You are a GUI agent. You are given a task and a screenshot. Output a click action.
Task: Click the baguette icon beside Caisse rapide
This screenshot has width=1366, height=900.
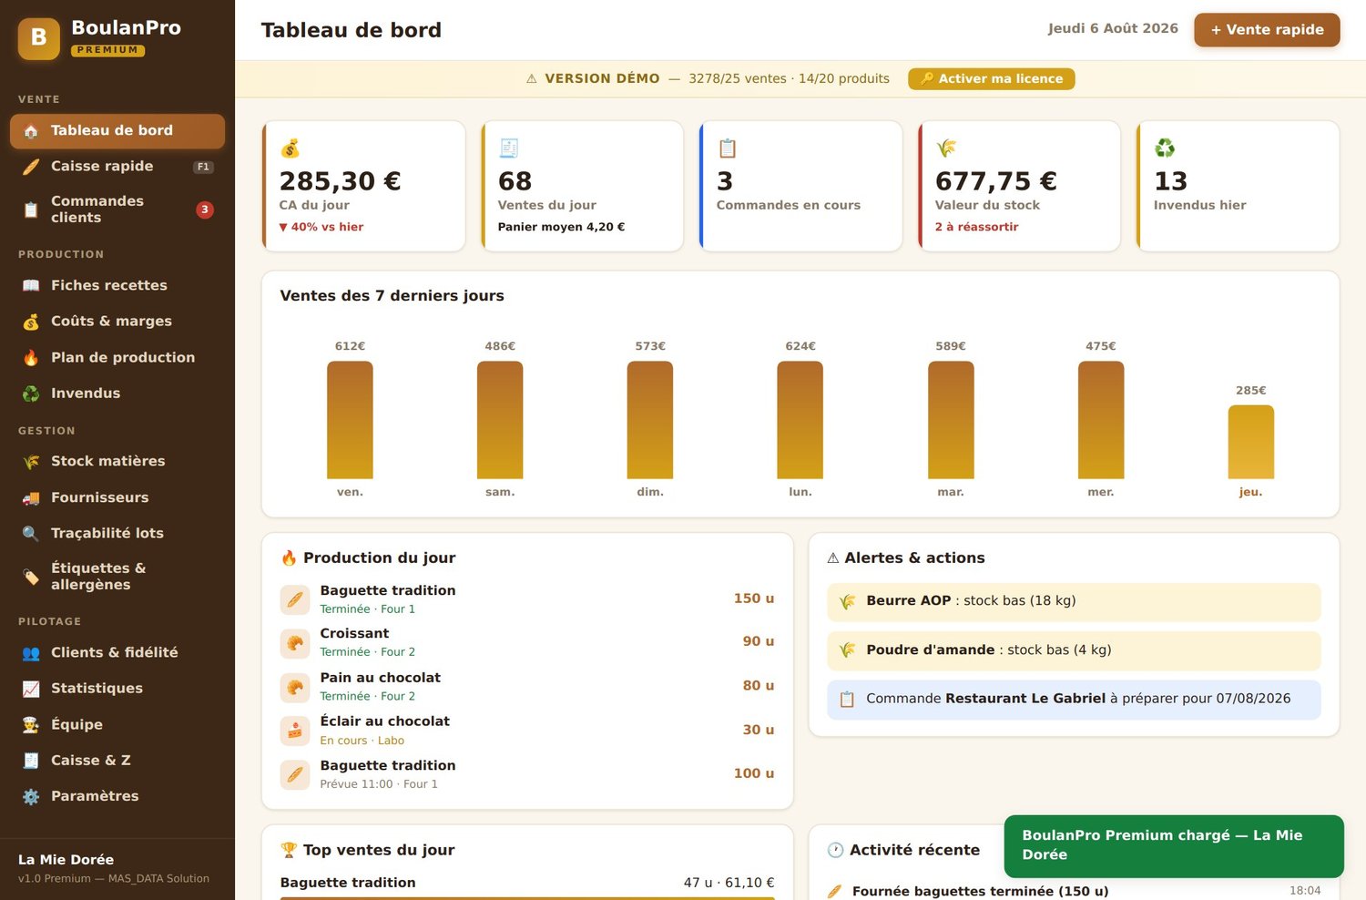[x=31, y=167]
